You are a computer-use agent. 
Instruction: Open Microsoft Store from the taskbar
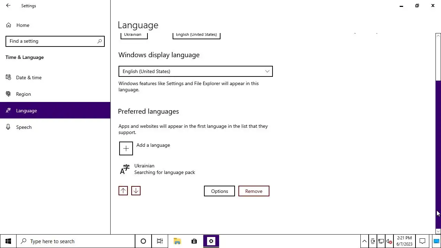click(x=194, y=241)
